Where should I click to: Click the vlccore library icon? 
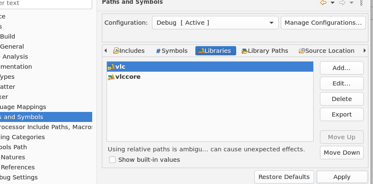click(x=111, y=77)
